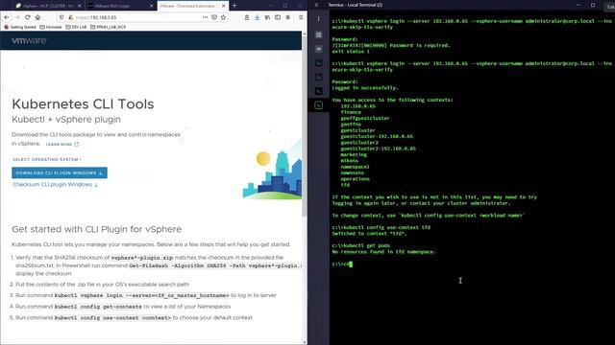This screenshot has width=615, height=345.
Task: Select the active highlighted Termius terminal icon
Action: click(318, 105)
